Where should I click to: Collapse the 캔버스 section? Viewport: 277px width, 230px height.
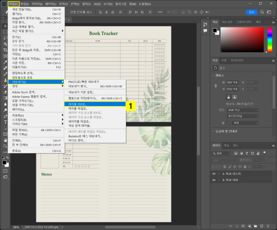(x=213, y=75)
